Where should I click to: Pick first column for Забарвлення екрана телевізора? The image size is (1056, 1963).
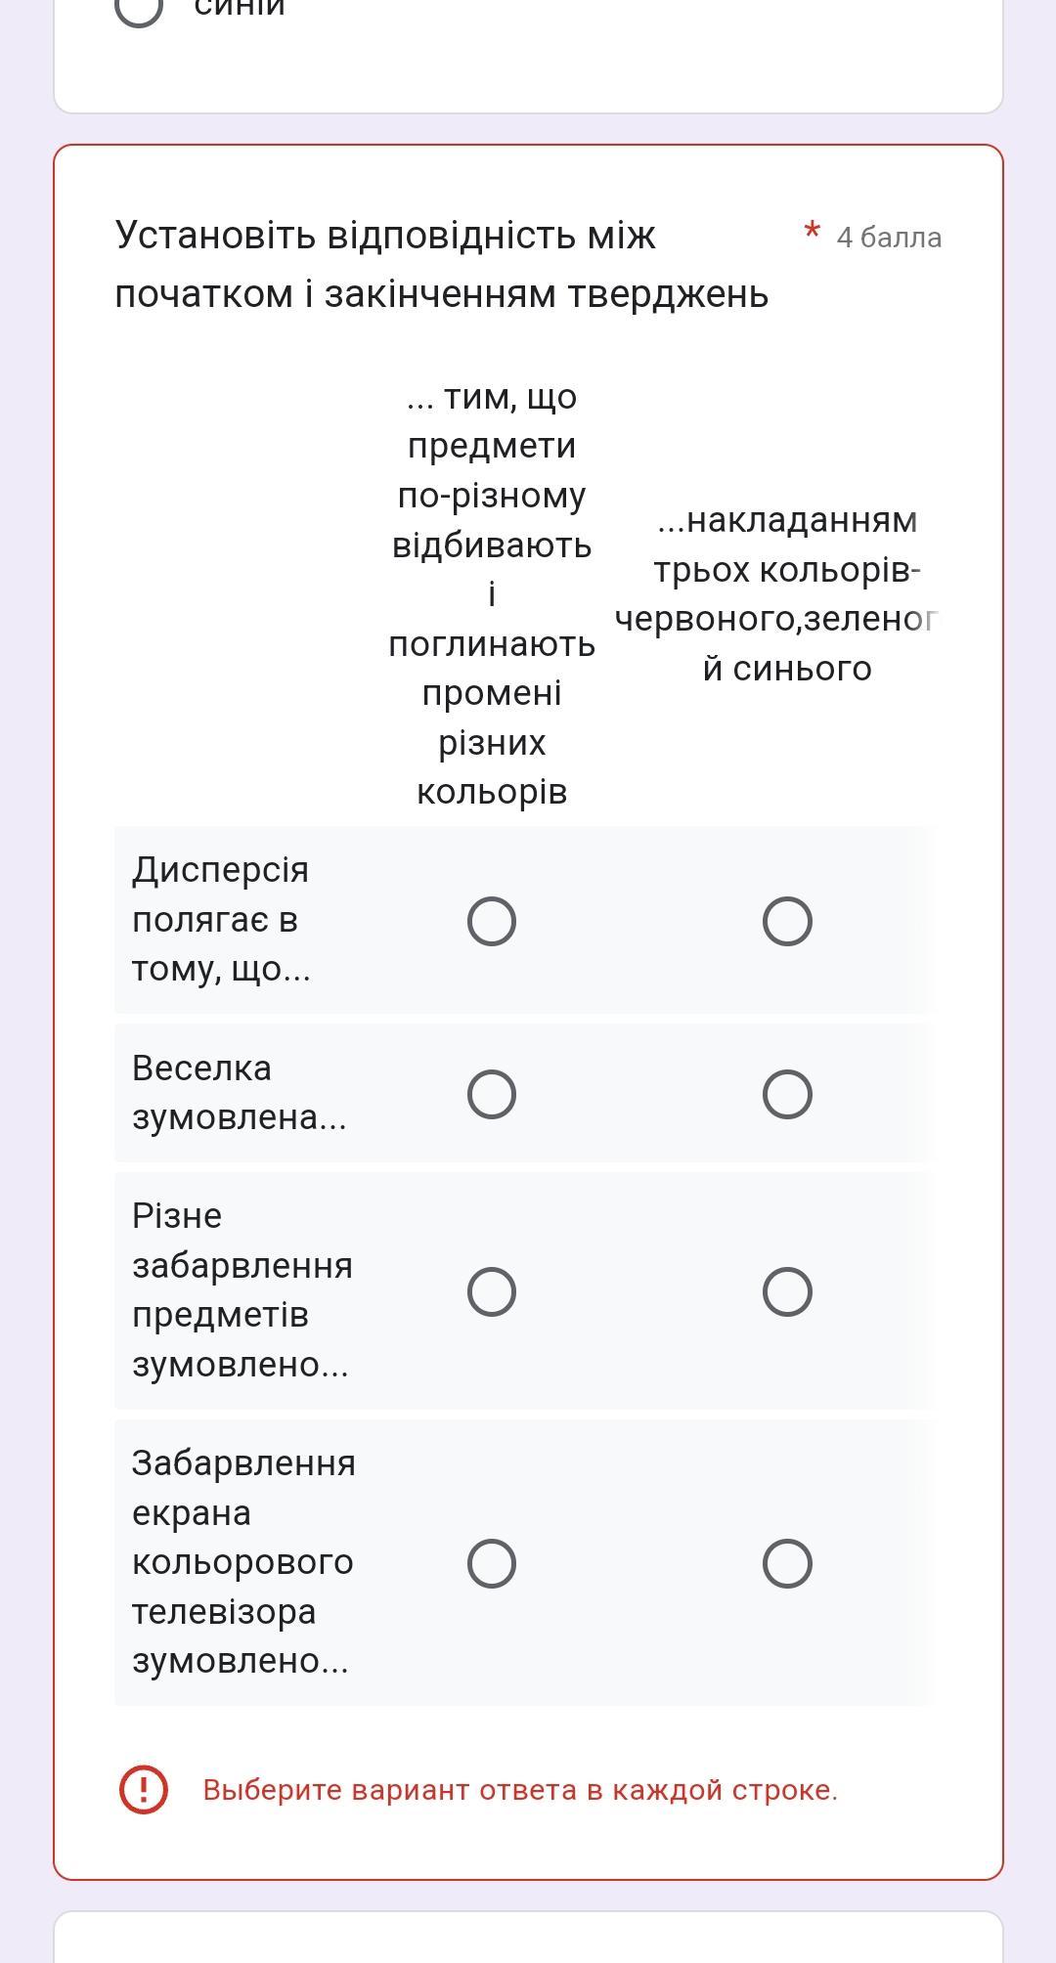[492, 1563]
